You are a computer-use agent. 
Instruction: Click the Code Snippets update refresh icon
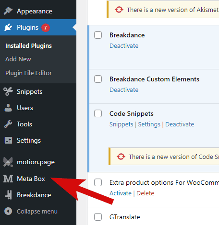[x=121, y=157]
